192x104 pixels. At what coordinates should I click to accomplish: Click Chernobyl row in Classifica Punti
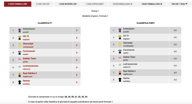click(146, 44)
